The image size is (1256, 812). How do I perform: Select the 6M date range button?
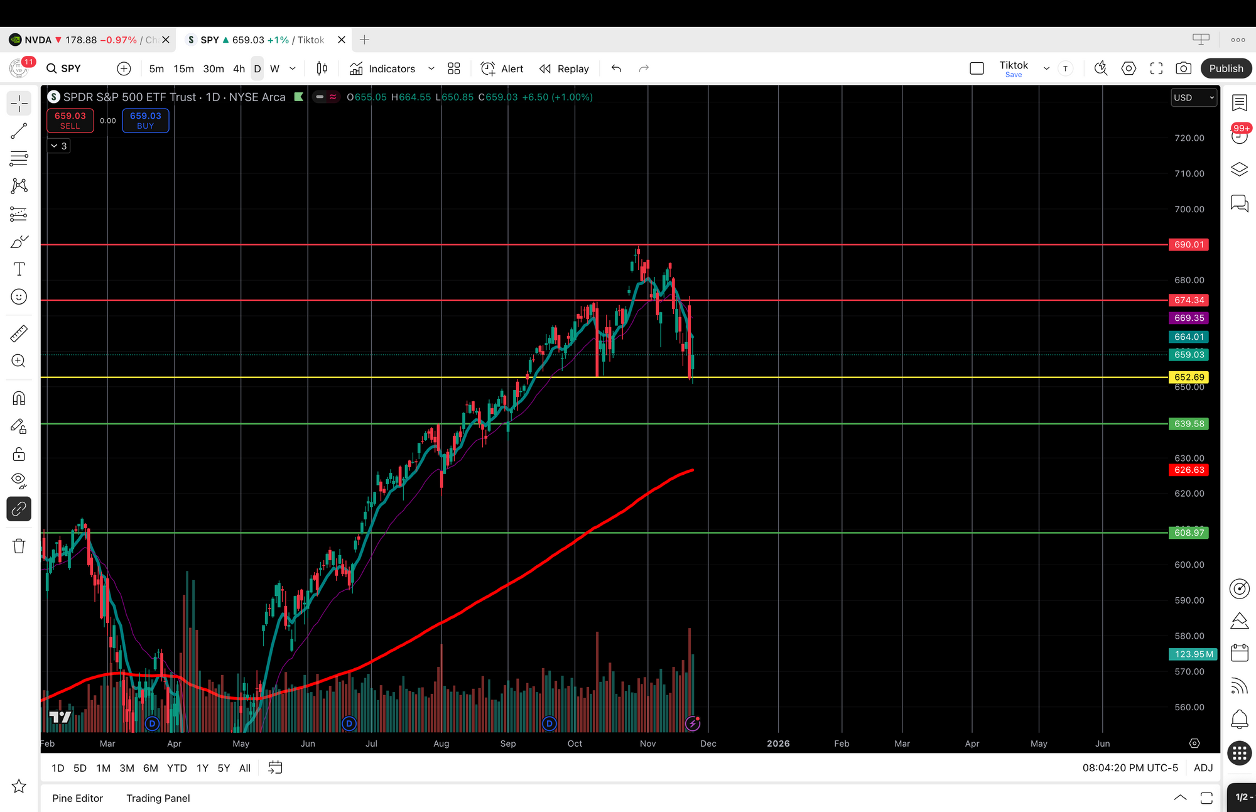[x=150, y=768]
